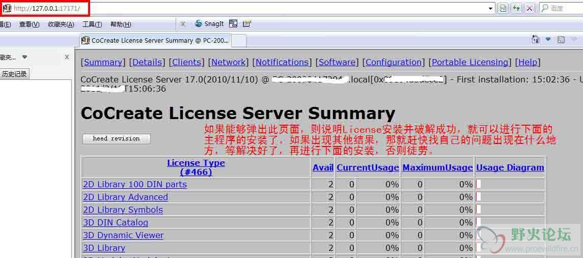
Task: Open the 2D Library Advanced link
Action: tap(125, 197)
